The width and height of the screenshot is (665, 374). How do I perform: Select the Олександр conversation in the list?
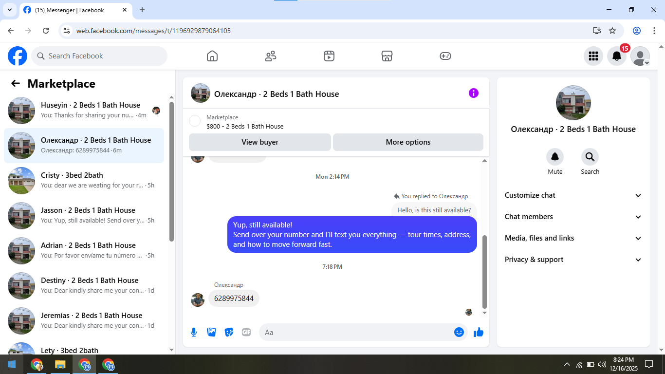click(84, 146)
